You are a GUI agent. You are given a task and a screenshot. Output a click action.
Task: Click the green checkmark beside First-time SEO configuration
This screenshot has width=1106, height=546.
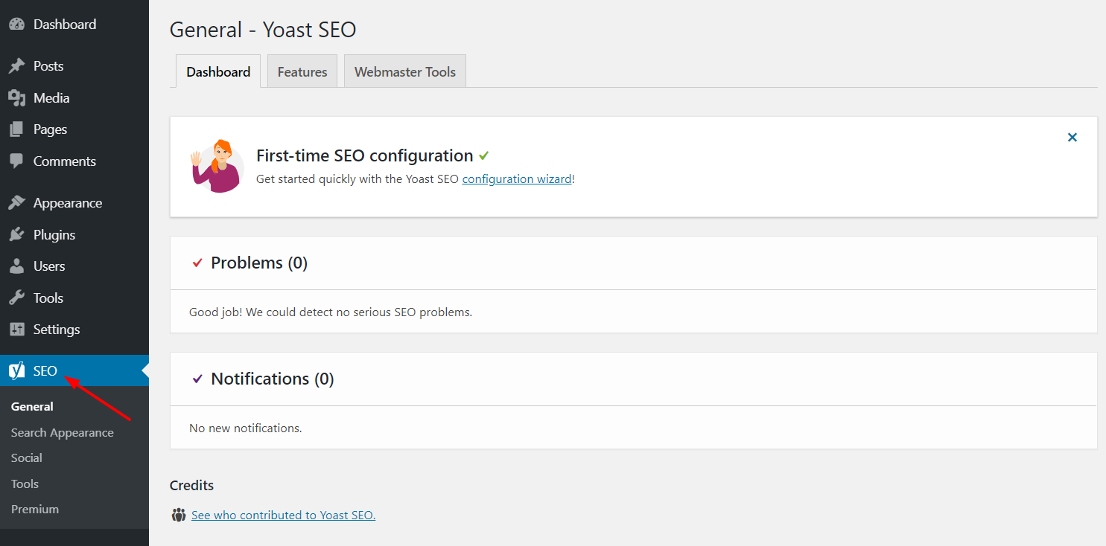coord(484,155)
